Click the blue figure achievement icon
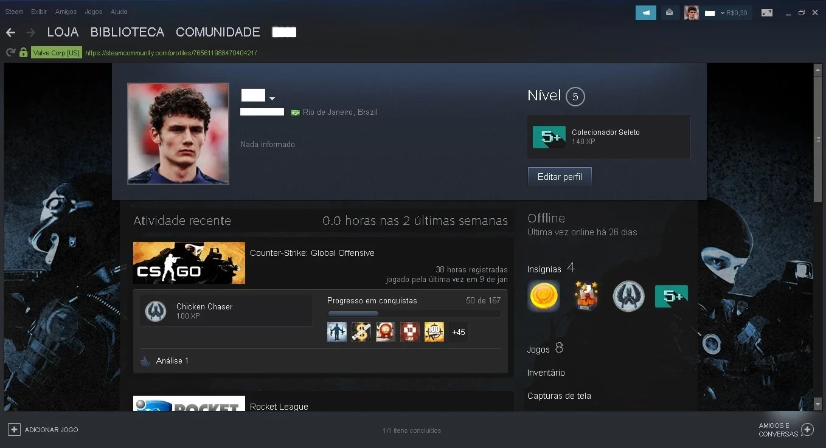 click(337, 332)
